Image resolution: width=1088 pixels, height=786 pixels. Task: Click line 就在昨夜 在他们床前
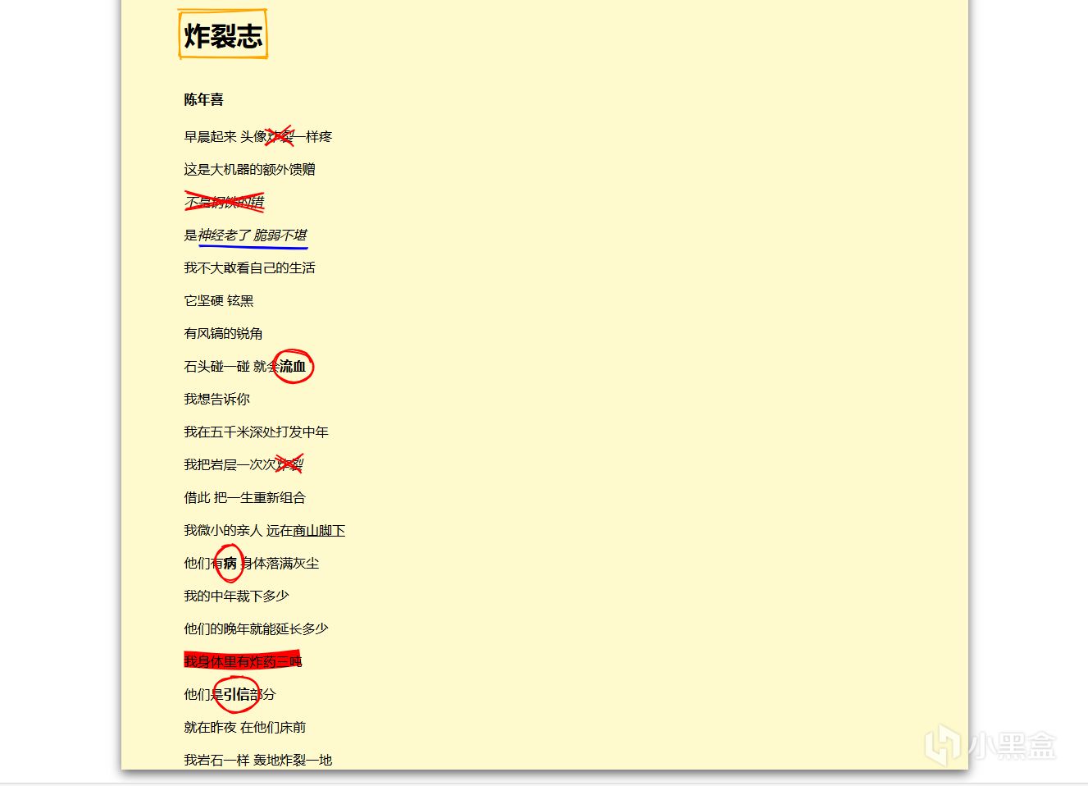(x=244, y=727)
